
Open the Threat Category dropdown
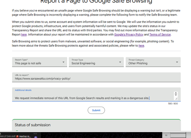153,62
